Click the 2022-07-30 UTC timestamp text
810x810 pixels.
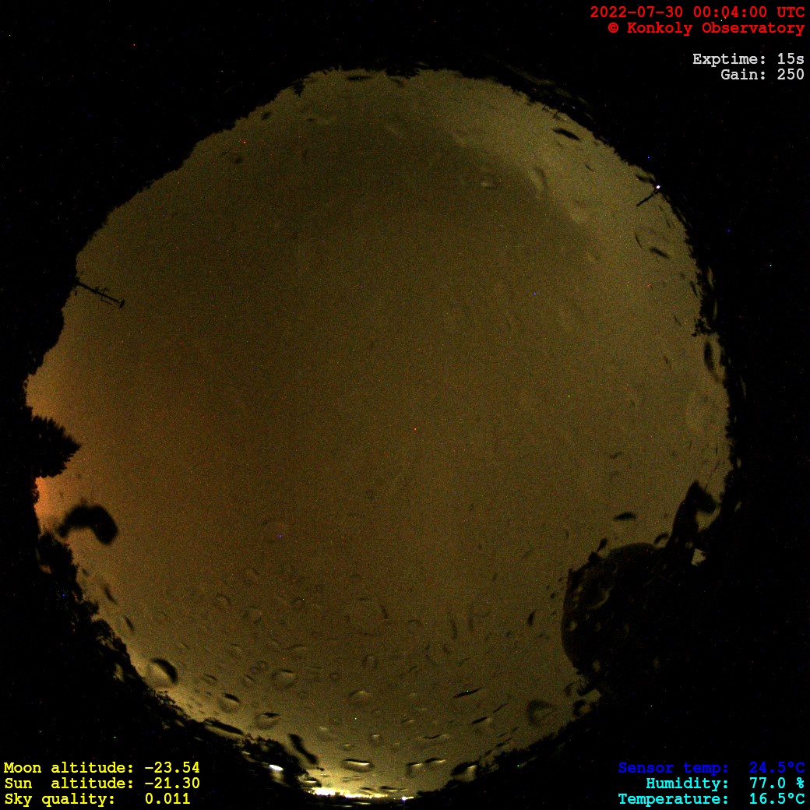point(696,12)
